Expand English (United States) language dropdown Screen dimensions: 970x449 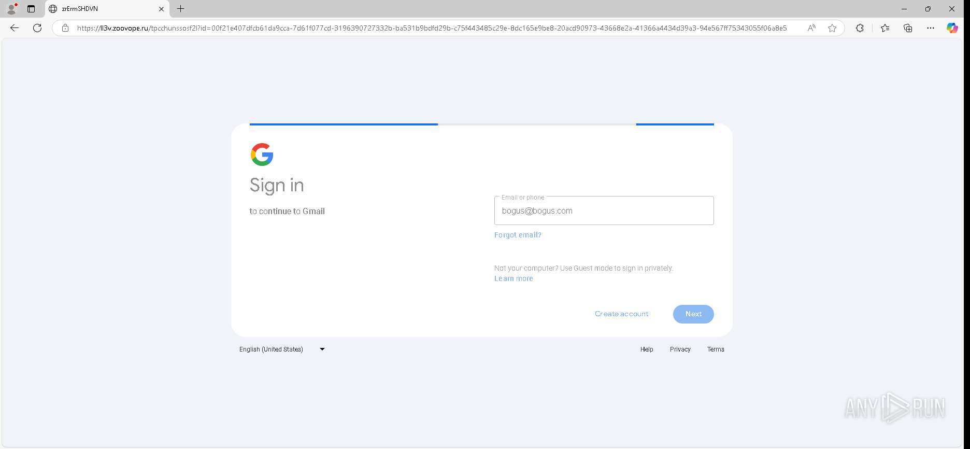click(282, 349)
